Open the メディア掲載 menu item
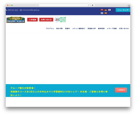136x115 pixels. coord(112,29)
